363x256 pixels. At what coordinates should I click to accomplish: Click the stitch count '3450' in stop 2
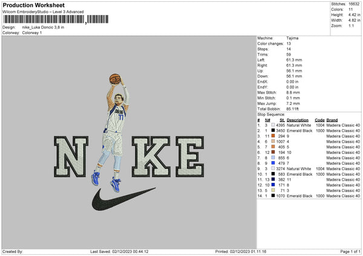[281, 131]
